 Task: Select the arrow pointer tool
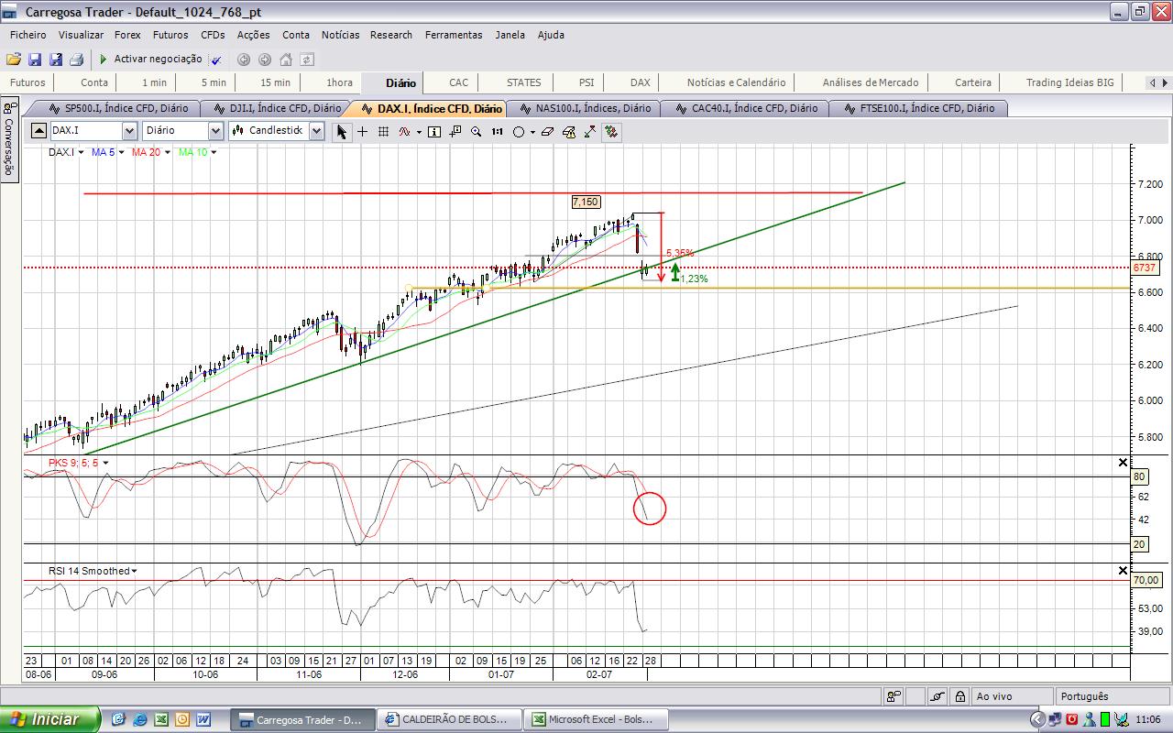point(342,132)
